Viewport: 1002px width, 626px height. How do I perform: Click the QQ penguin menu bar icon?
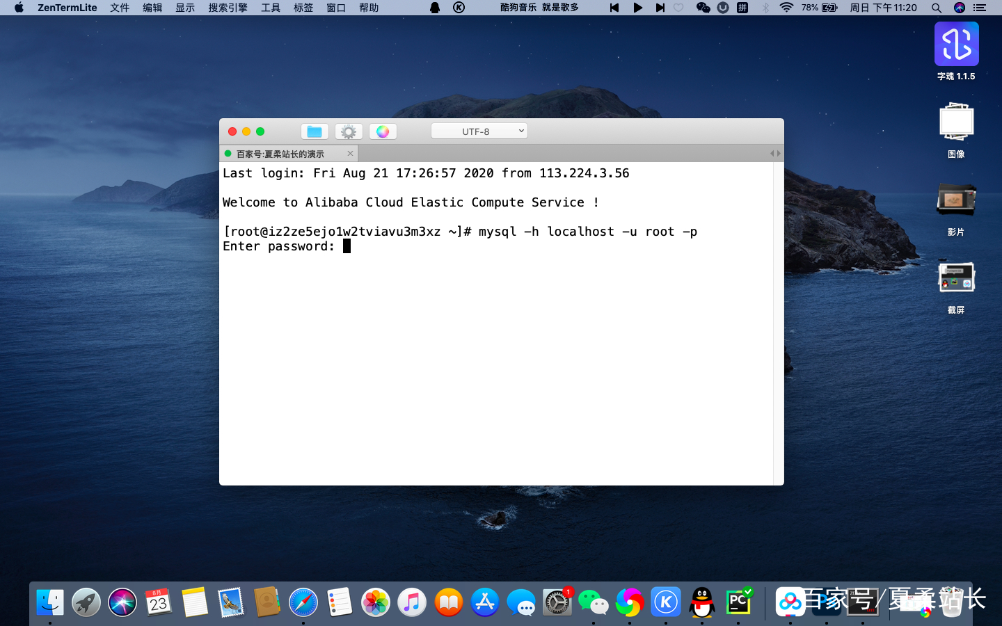(435, 8)
